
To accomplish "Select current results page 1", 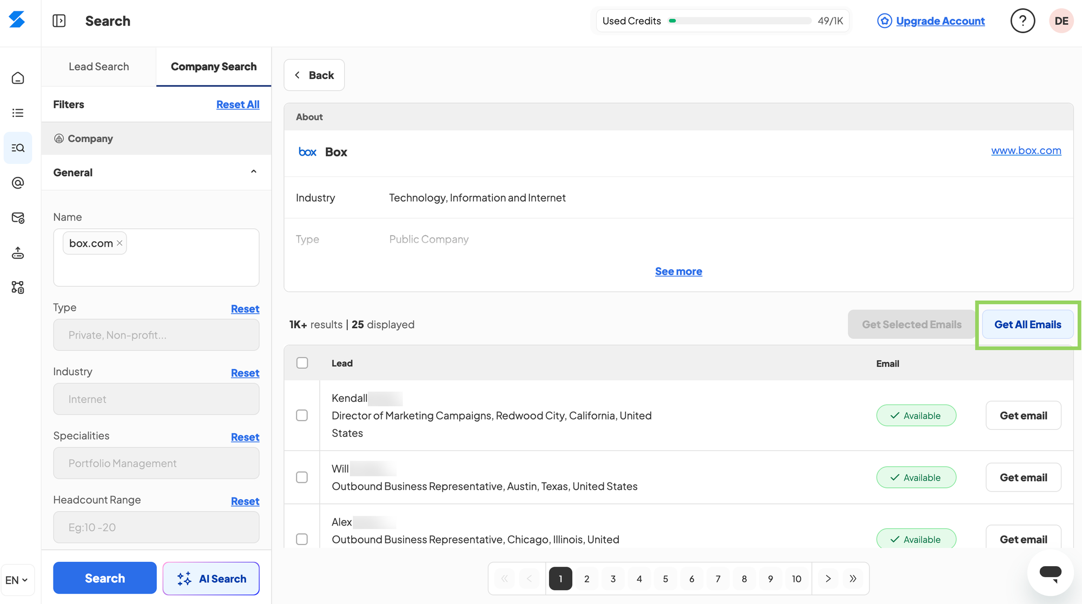I will pyautogui.click(x=560, y=579).
